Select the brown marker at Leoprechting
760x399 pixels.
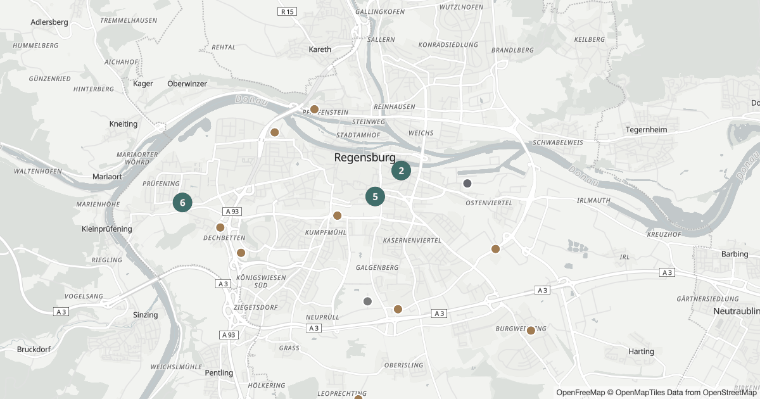[x=358, y=398]
